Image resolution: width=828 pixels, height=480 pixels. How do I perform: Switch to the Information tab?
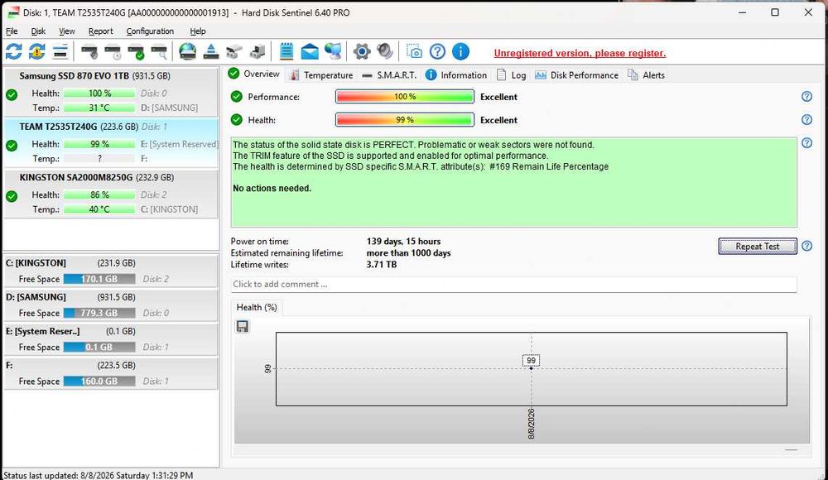pyautogui.click(x=456, y=75)
